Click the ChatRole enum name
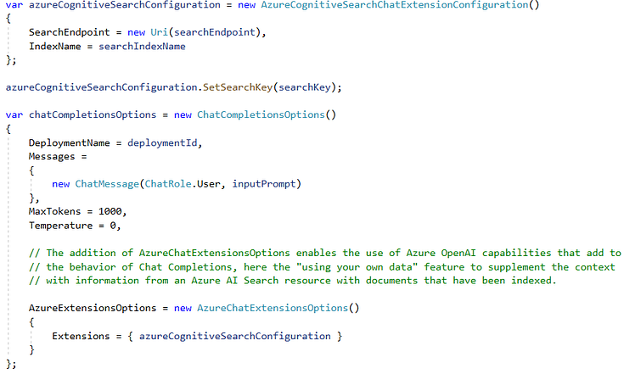 [x=168, y=184]
